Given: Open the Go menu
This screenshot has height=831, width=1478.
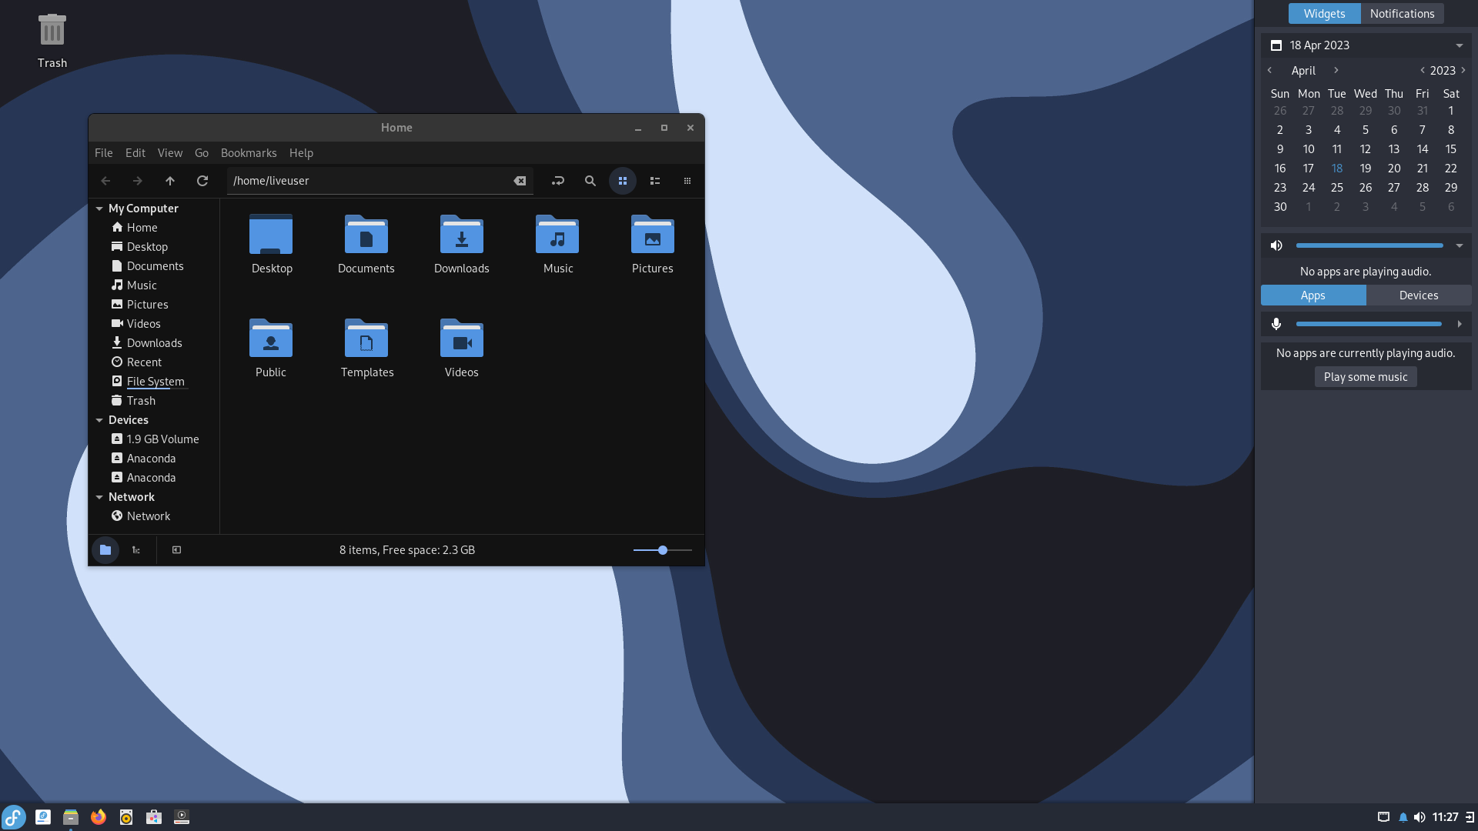Looking at the screenshot, I should 201,152.
